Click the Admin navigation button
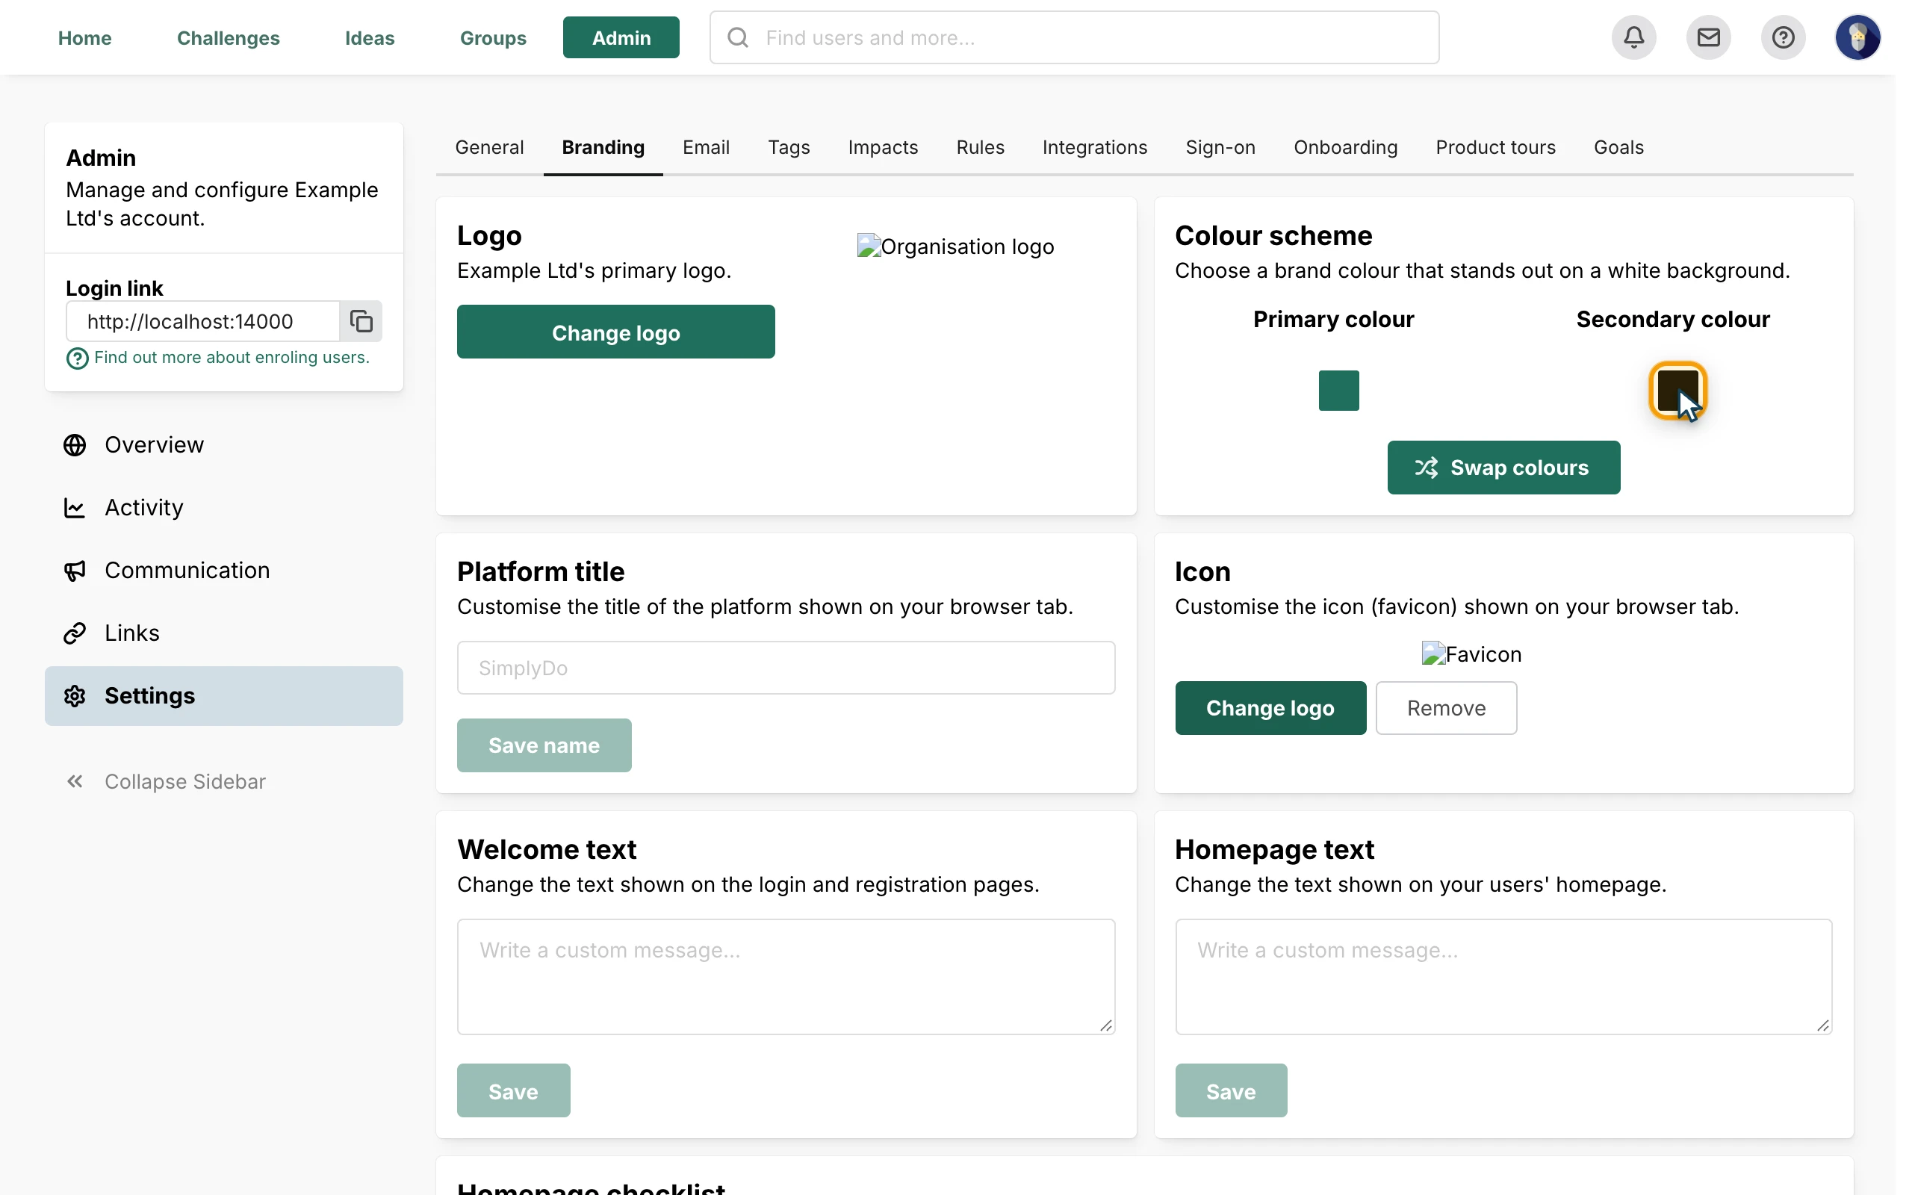The height and width of the screenshot is (1195, 1912). click(x=621, y=37)
